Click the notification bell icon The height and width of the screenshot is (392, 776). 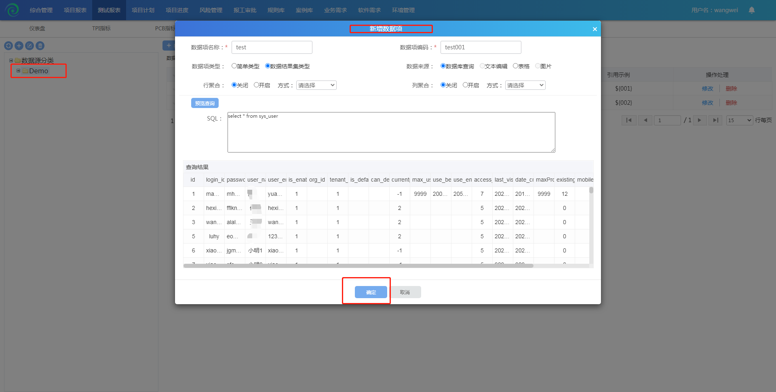click(x=751, y=10)
